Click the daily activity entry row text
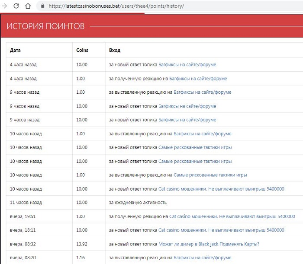The height and width of the screenshot is (264, 303). [138, 202]
